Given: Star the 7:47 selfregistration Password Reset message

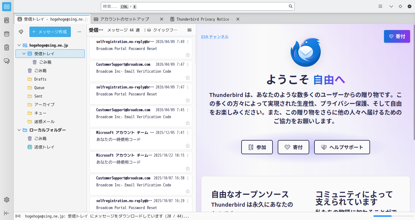Looking at the screenshot, I should 188,100.
